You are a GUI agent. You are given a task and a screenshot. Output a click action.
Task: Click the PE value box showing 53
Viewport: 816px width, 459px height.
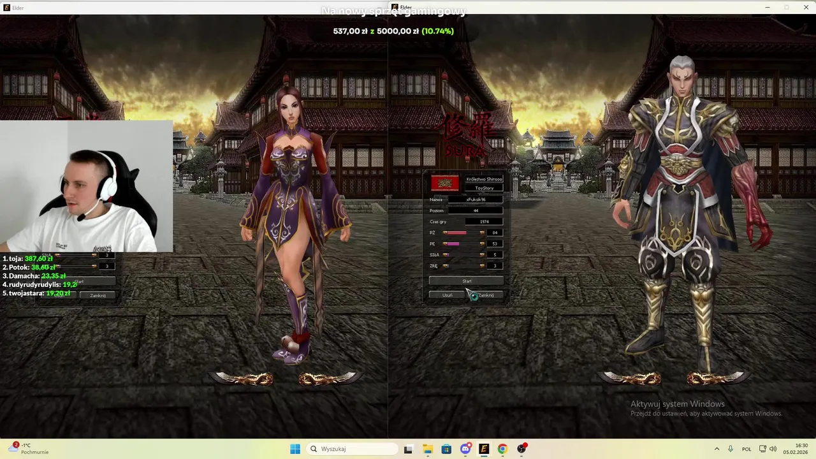click(495, 244)
